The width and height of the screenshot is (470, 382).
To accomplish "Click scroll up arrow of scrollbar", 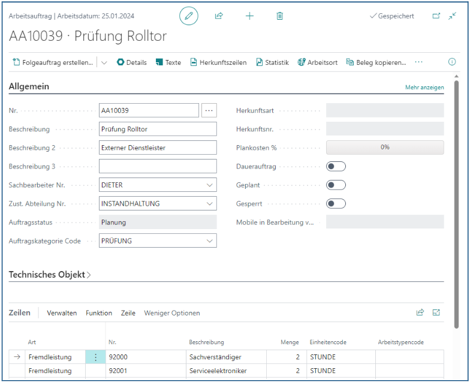I will (x=456, y=76).
